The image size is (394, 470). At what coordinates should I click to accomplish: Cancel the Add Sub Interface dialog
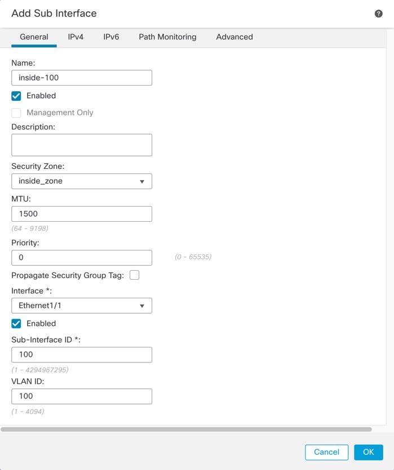[326, 452]
